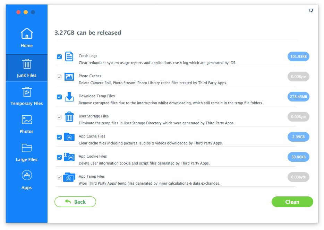324x230 pixels.
Task: Click the User Storage Files 0.00Byte badge
Action: (x=298, y=117)
